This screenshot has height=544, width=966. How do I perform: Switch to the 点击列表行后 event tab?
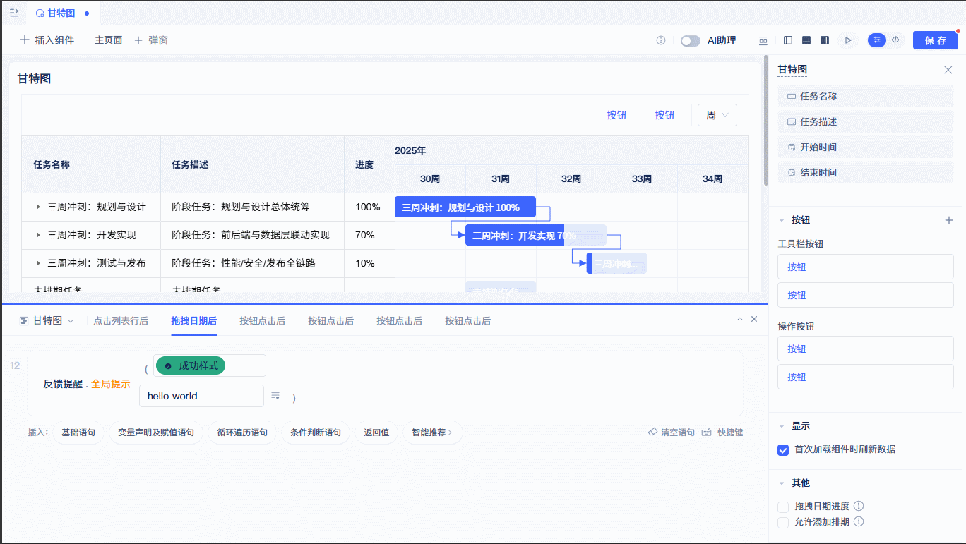[x=121, y=320]
